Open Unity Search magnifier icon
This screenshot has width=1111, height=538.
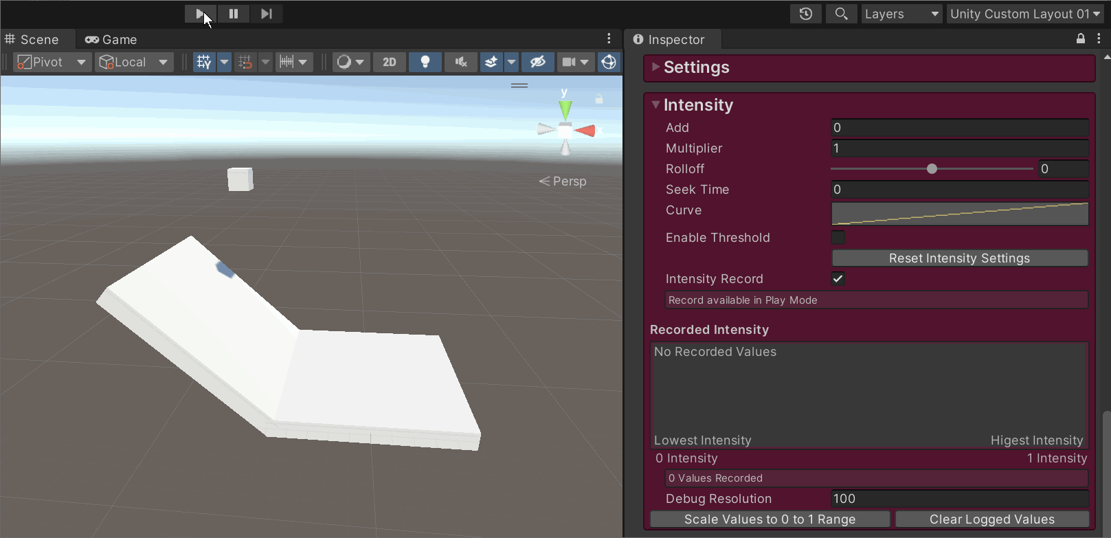pos(841,14)
